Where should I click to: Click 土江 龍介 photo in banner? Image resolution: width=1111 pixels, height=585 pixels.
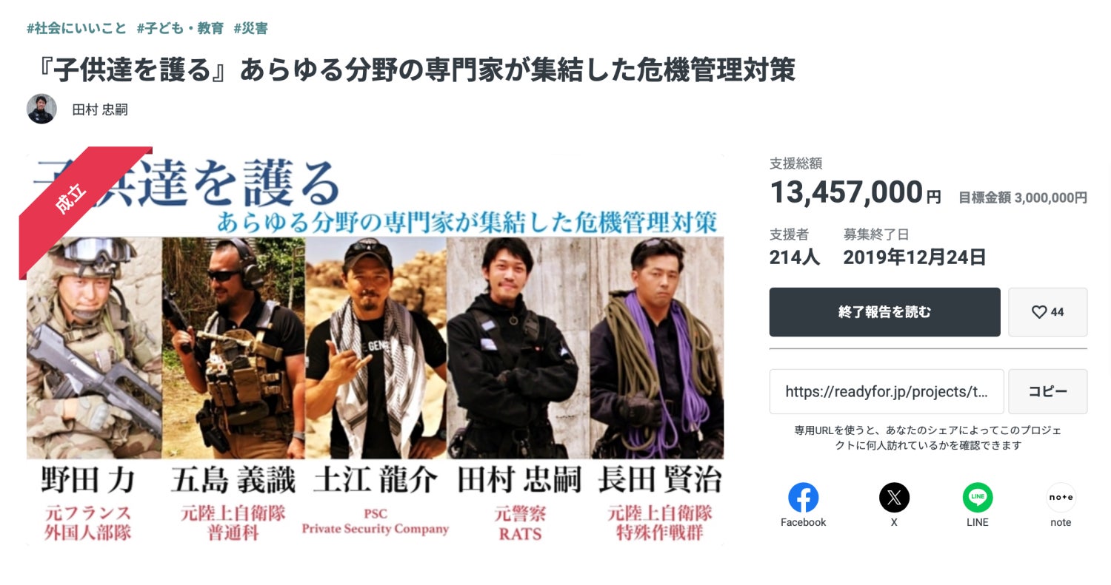[376, 348]
